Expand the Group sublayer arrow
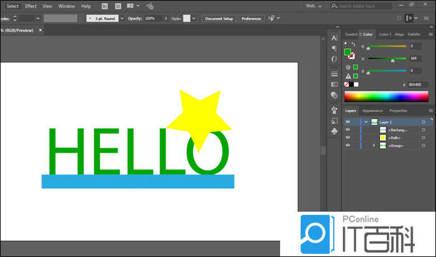Image resolution: width=436 pixels, height=257 pixels. coord(373,146)
